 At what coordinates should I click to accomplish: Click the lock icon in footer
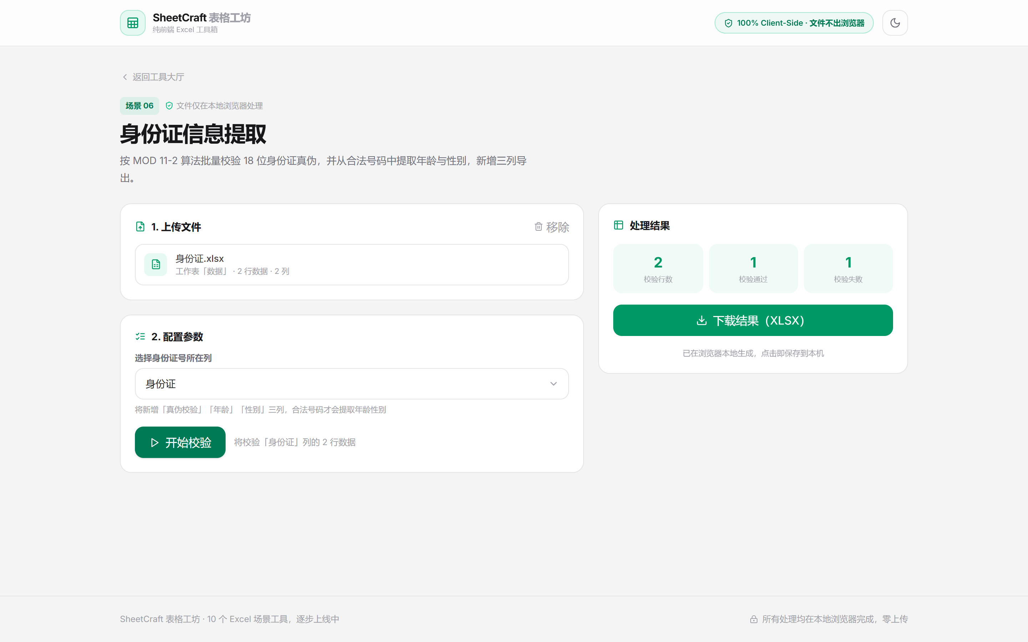(x=754, y=620)
